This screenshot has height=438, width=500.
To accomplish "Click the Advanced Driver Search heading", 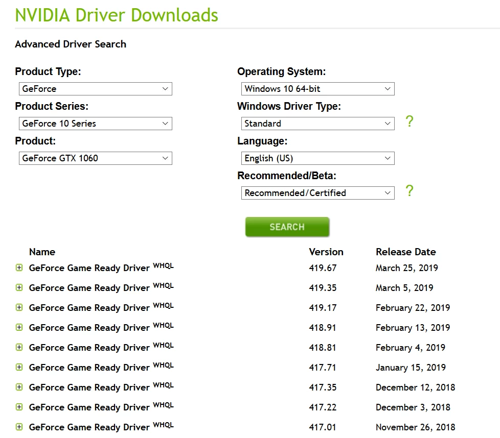I will tap(71, 44).
